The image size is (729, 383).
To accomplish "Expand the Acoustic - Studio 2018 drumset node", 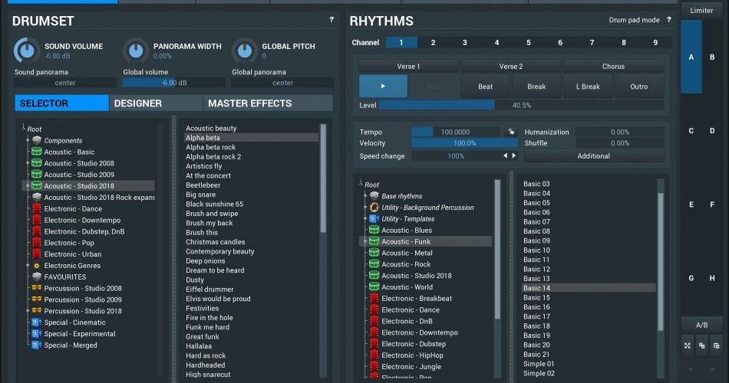I will pos(28,185).
